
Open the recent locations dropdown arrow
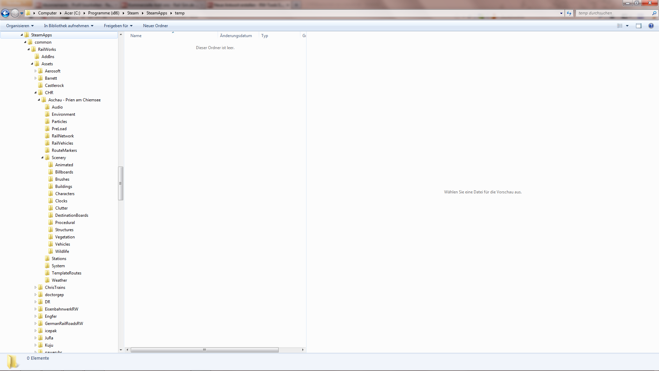point(22,13)
